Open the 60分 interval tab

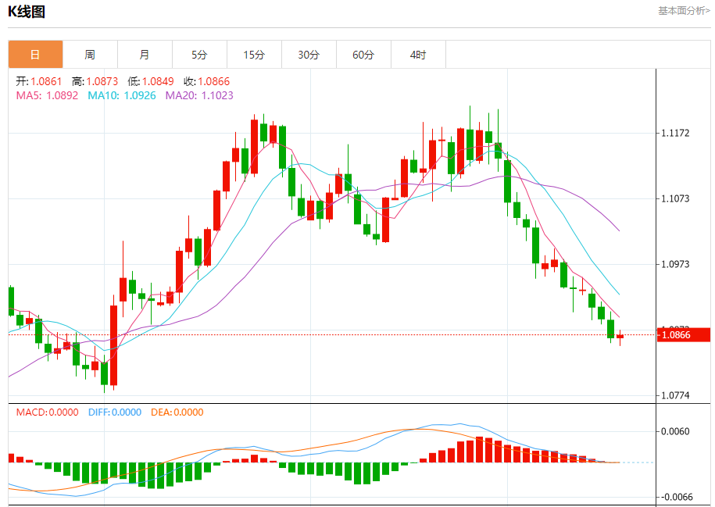coord(364,55)
